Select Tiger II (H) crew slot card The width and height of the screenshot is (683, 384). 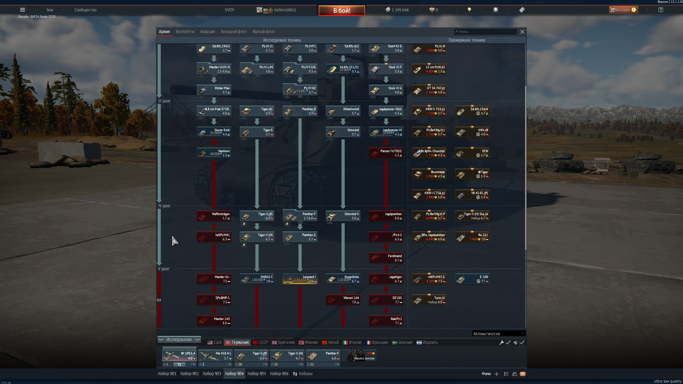coord(287,356)
